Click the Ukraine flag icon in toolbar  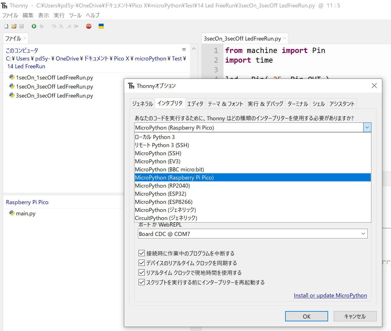click(x=101, y=26)
